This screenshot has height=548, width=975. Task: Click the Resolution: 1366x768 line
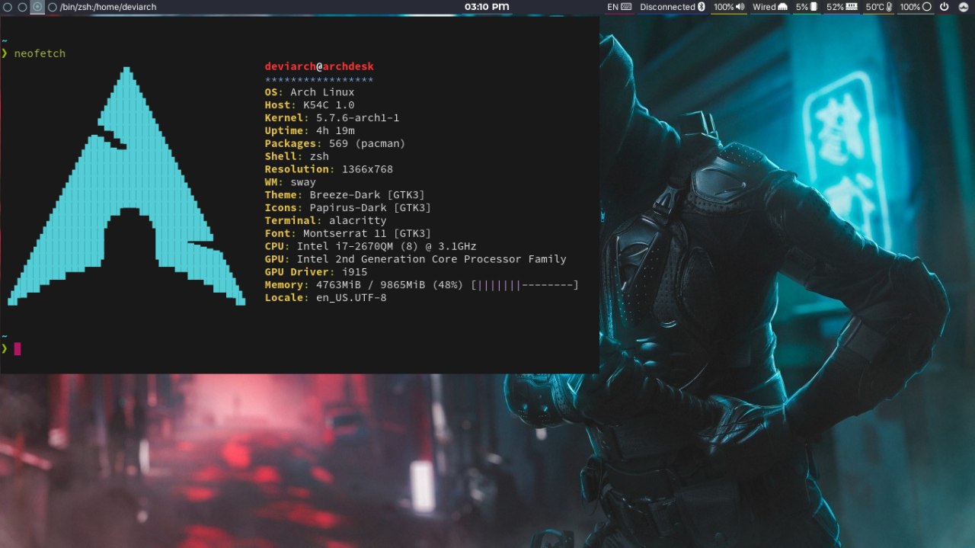(x=329, y=169)
